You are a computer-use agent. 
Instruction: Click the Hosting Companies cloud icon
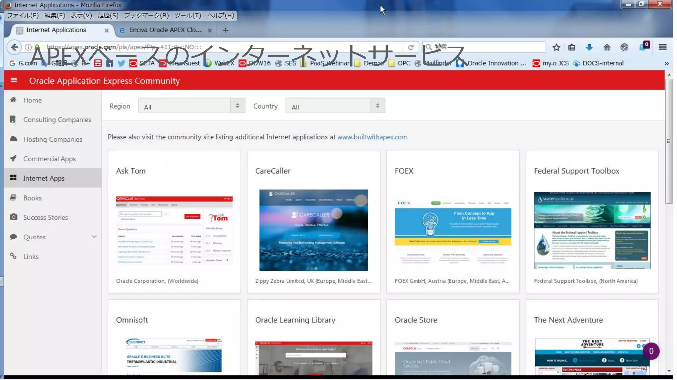(13, 139)
